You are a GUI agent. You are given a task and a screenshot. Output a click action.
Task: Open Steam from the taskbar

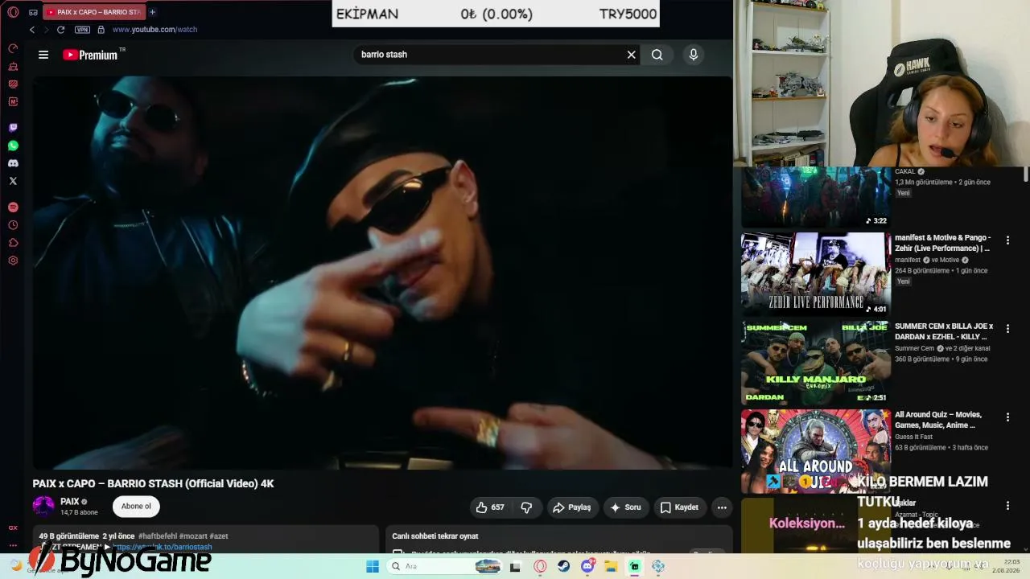[x=564, y=566]
